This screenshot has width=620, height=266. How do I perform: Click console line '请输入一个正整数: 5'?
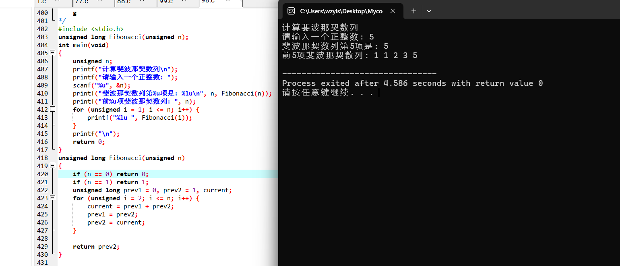pyautogui.click(x=328, y=37)
